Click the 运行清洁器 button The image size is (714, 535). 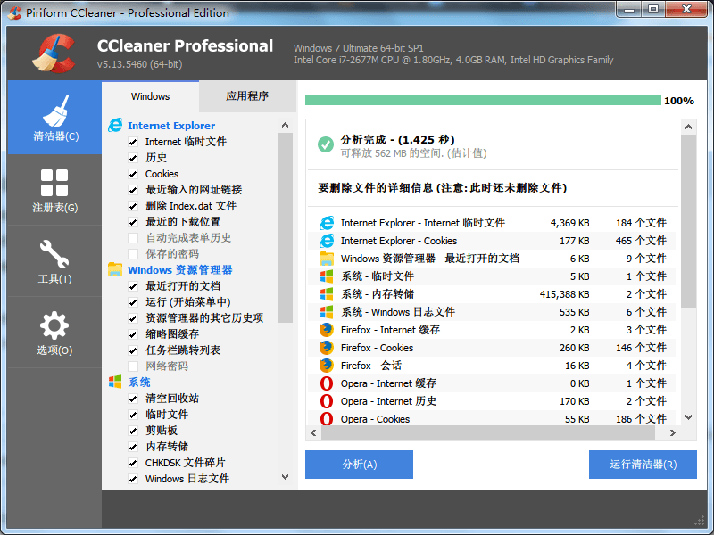[x=643, y=465]
